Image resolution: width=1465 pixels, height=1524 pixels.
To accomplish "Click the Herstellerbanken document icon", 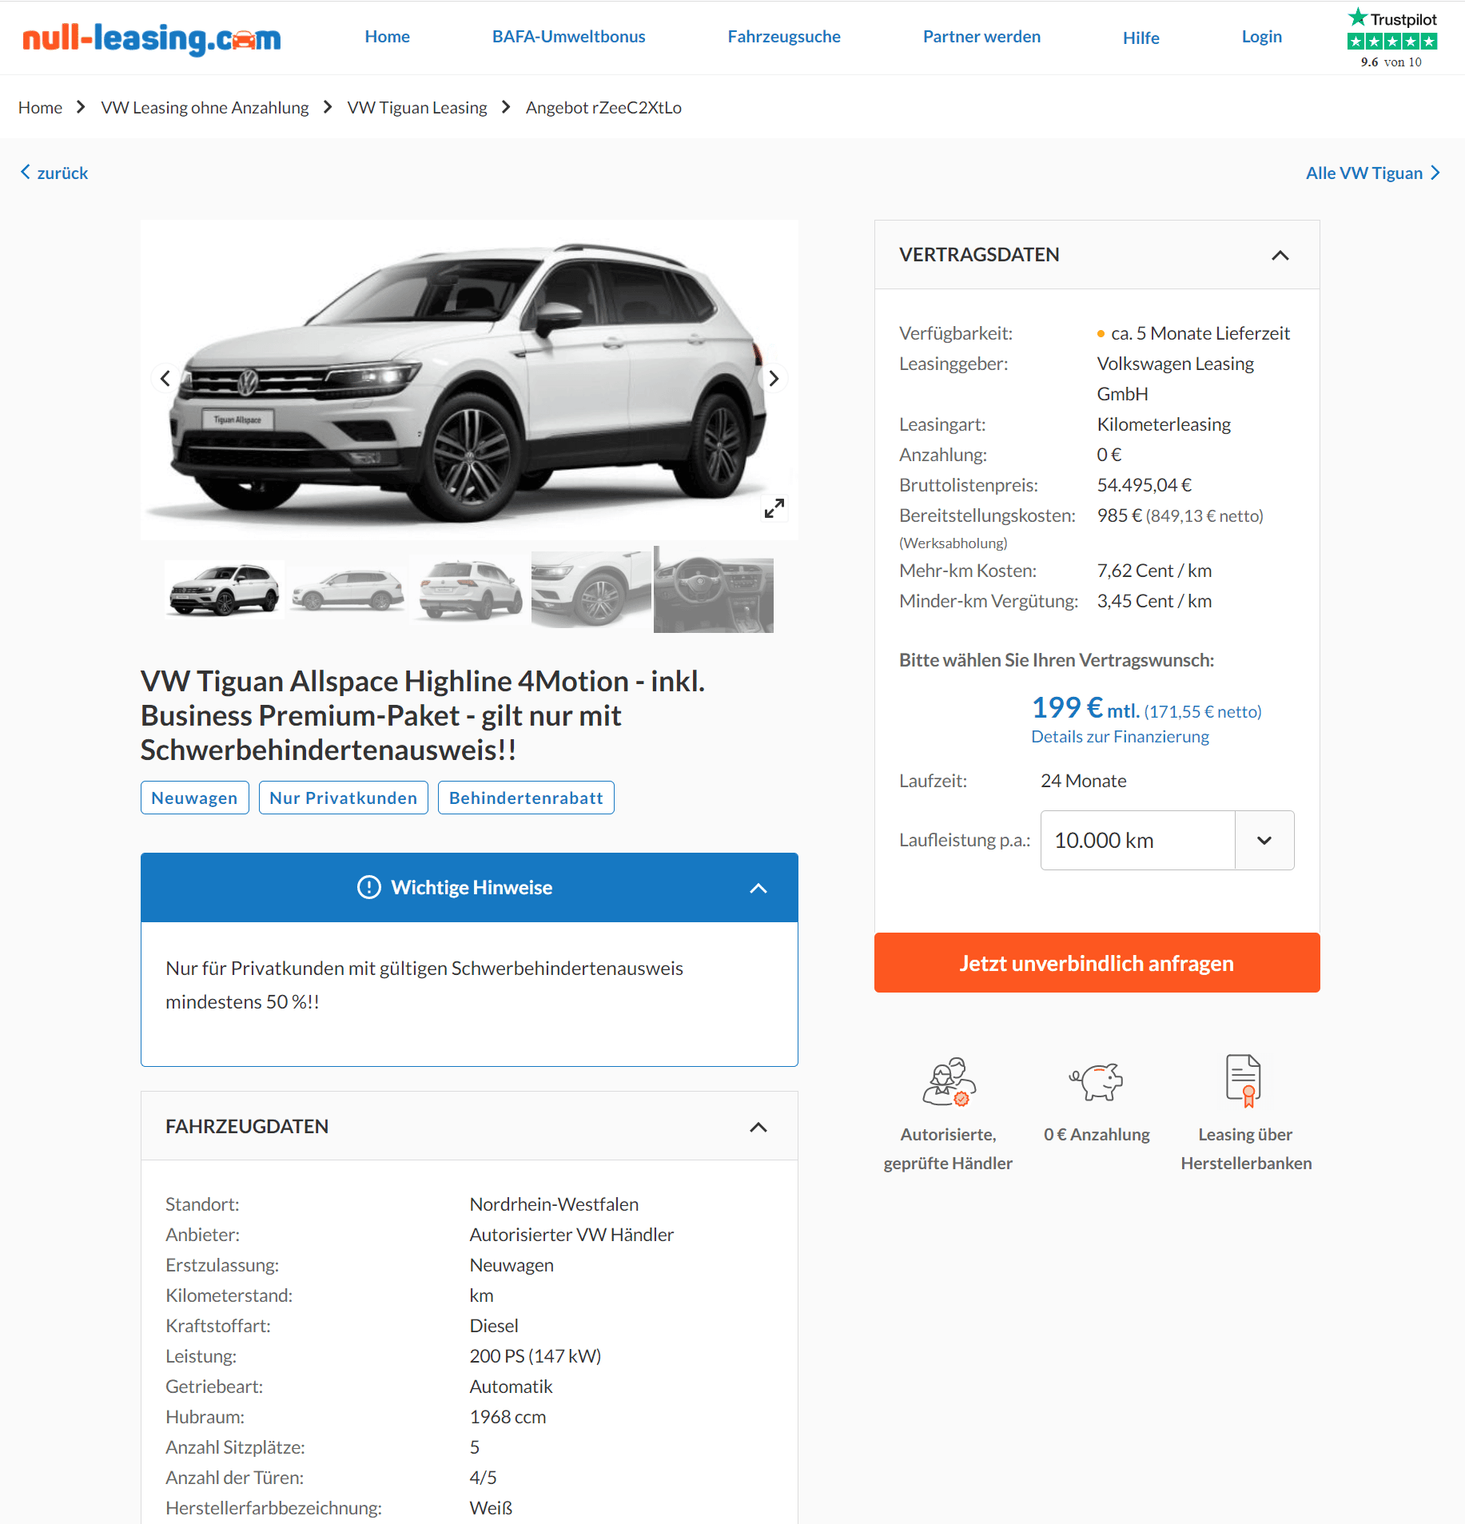I will [x=1244, y=1080].
